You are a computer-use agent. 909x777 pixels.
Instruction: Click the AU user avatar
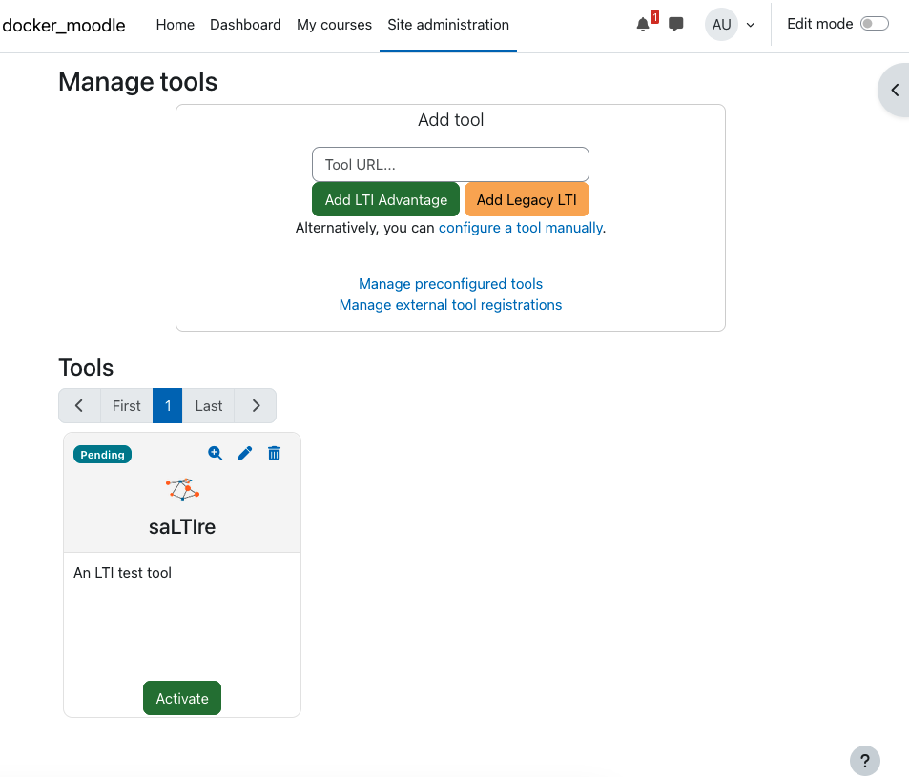click(721, 25)
